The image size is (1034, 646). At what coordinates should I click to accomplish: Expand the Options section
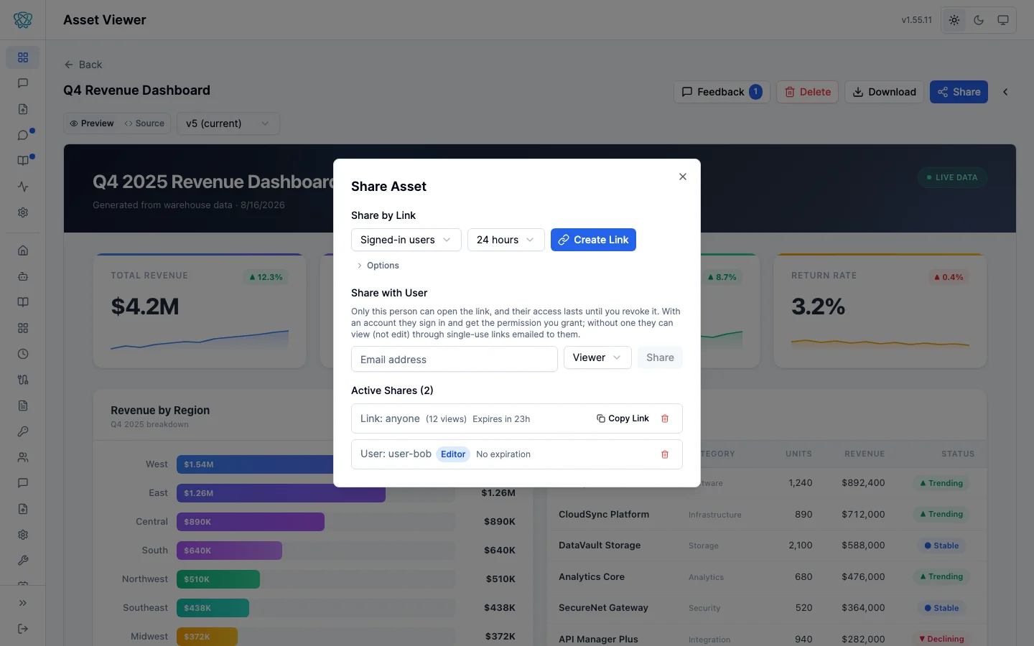point(378,266)
